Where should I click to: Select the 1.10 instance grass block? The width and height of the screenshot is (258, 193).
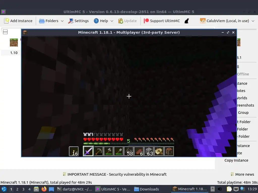tap(14, 42)
